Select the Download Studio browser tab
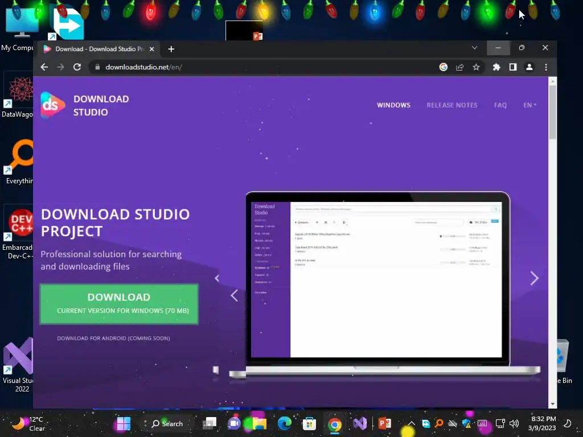Viewport: 583px width, 437px height. [98, 49]
